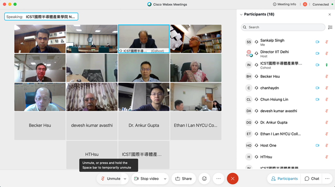Select Director IIT Delhi participant row
This screenshot has width=335, height=187.
pyautogui.click(x=286, y=53)
